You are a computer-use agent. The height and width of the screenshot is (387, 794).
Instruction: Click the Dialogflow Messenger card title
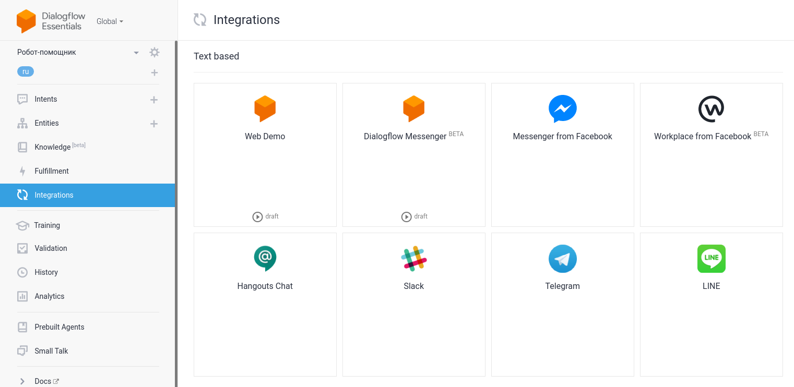[405, 136]
